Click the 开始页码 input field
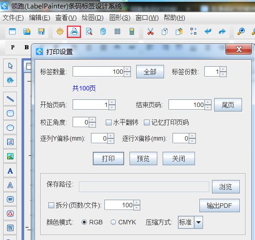This screenshot has height=240, width=255. tap(91, 105)
